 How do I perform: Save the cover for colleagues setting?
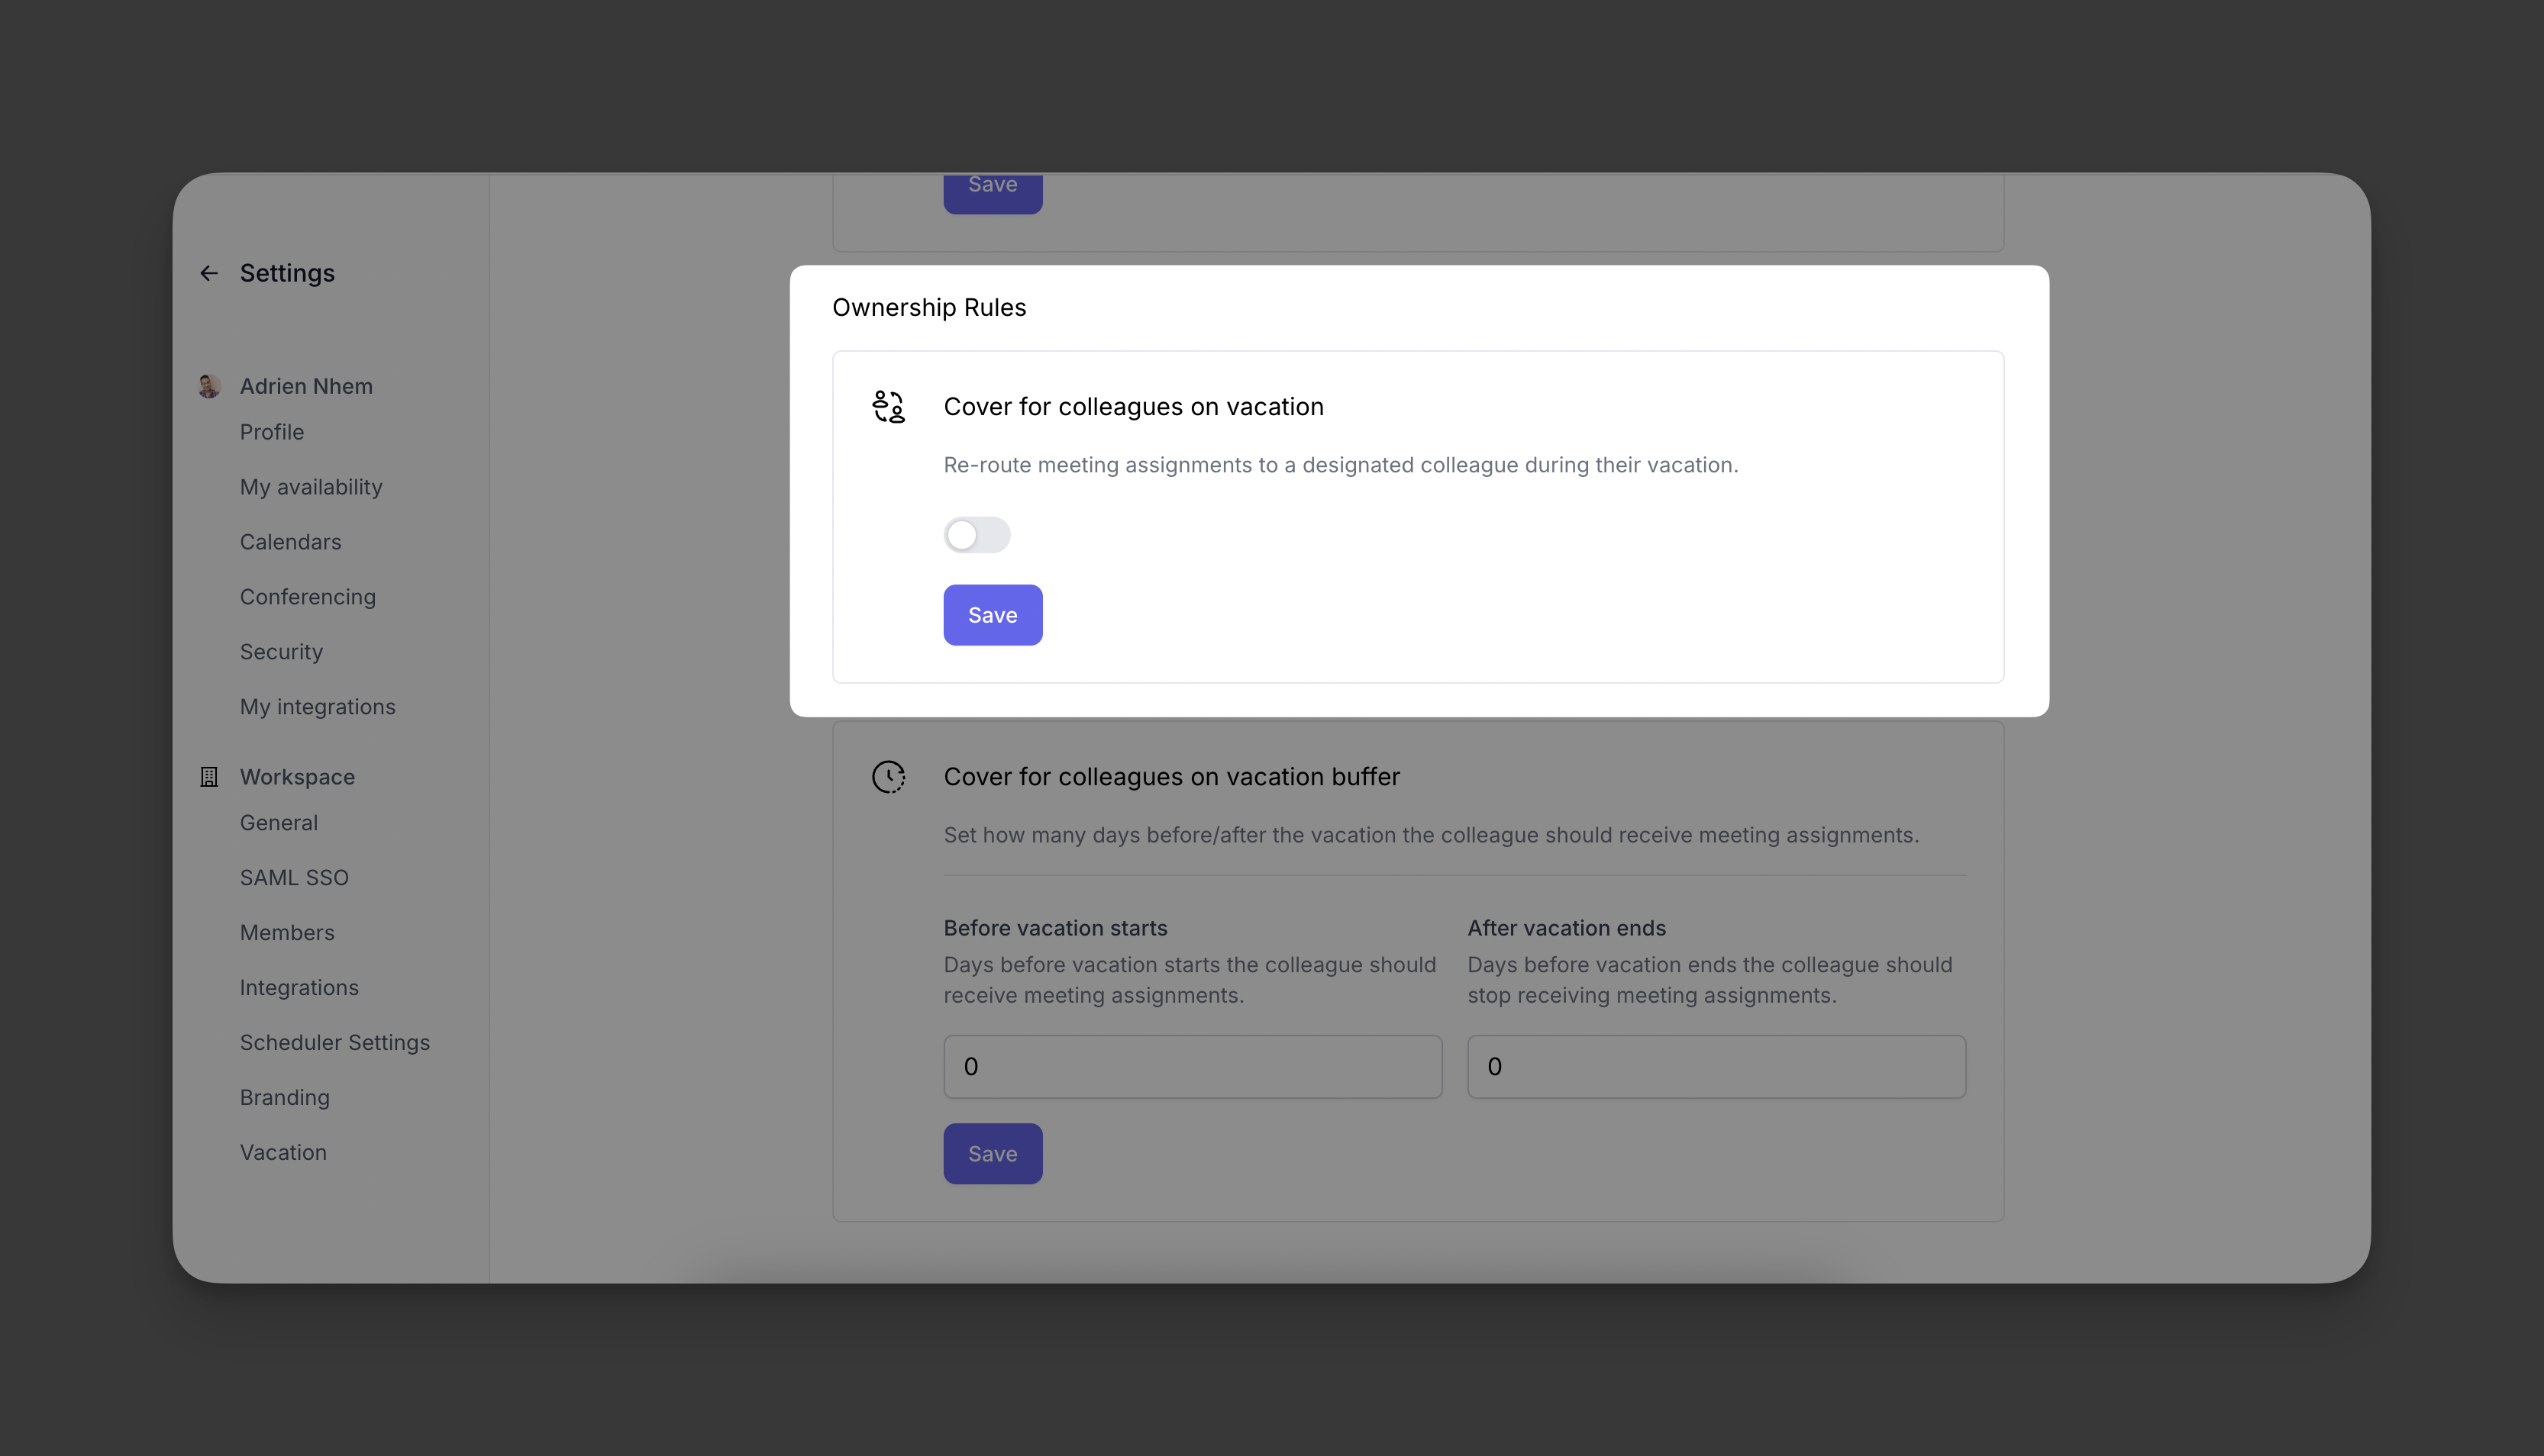tap(993, 615)
